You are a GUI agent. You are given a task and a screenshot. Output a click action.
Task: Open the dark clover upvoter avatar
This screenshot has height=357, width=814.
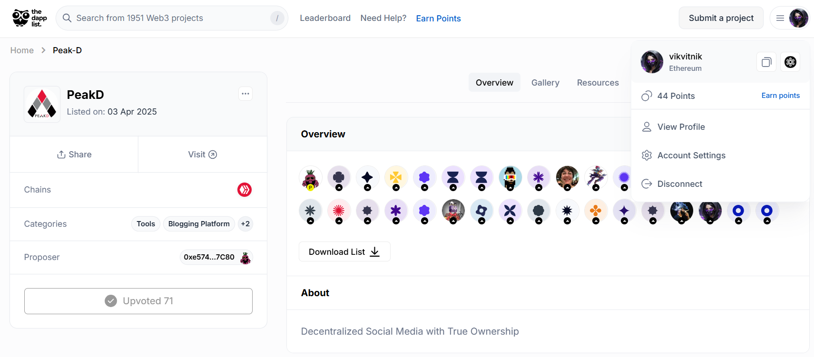[339, 178]
